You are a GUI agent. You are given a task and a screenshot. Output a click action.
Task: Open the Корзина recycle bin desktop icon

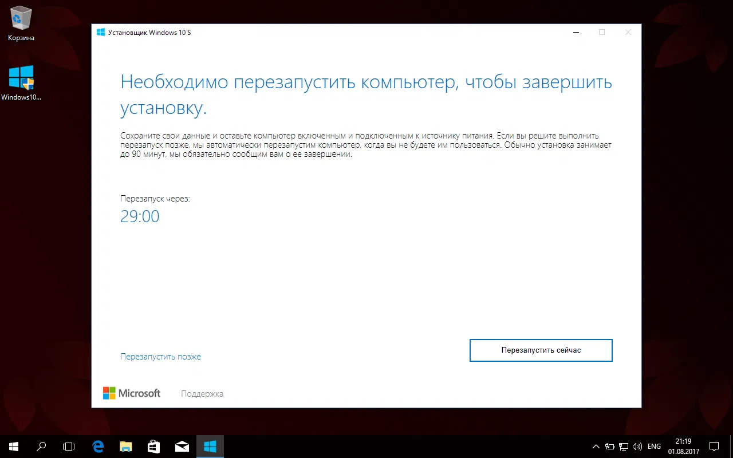(x=21, y=25)
